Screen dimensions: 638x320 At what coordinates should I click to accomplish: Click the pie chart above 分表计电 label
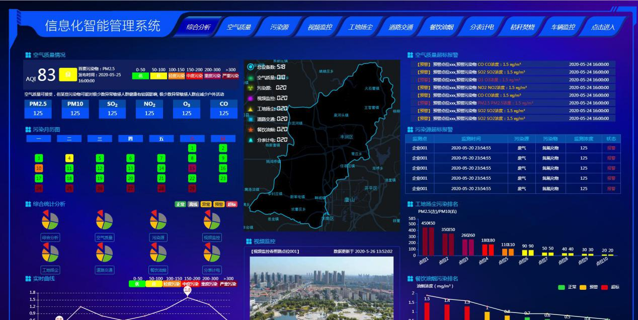click(212, 253)
